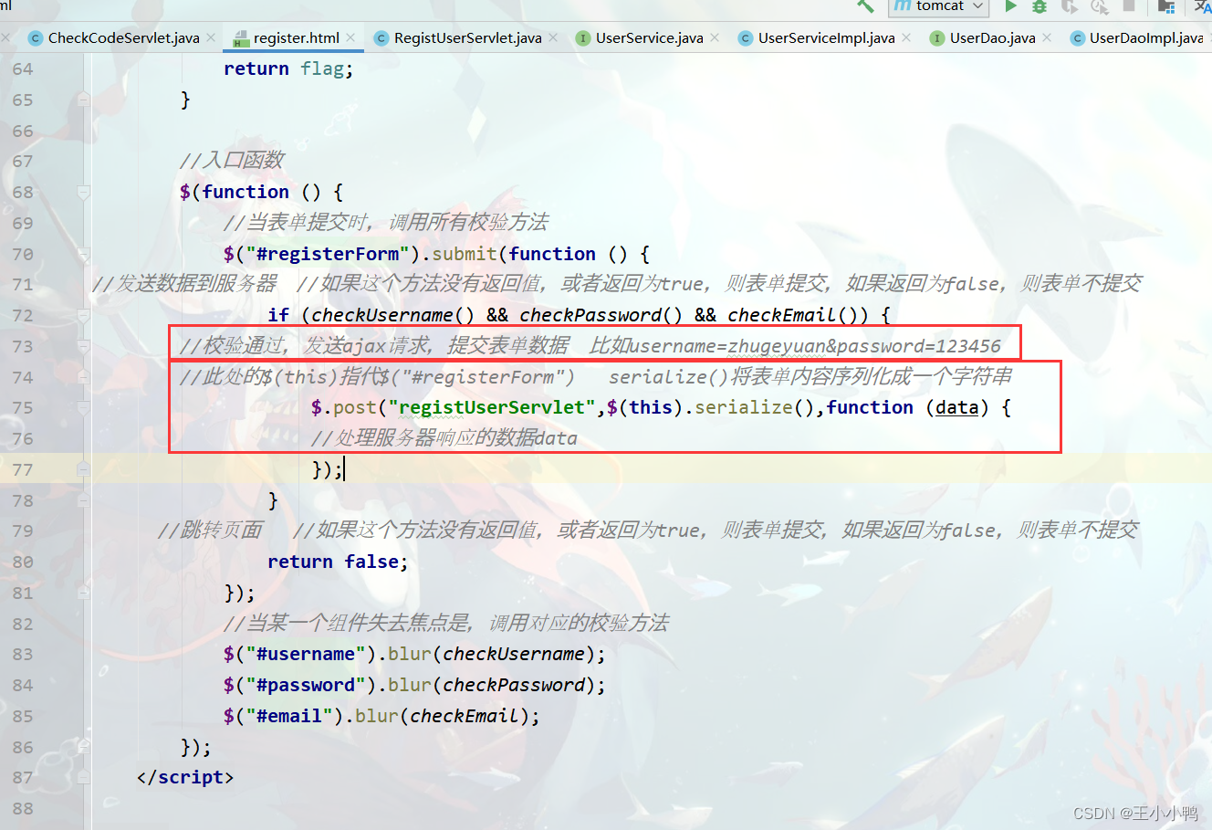Start debugging with the green bug icon
This screenshot has width=1212, height=830.
pyautogui.click(x=1040, y=6)
